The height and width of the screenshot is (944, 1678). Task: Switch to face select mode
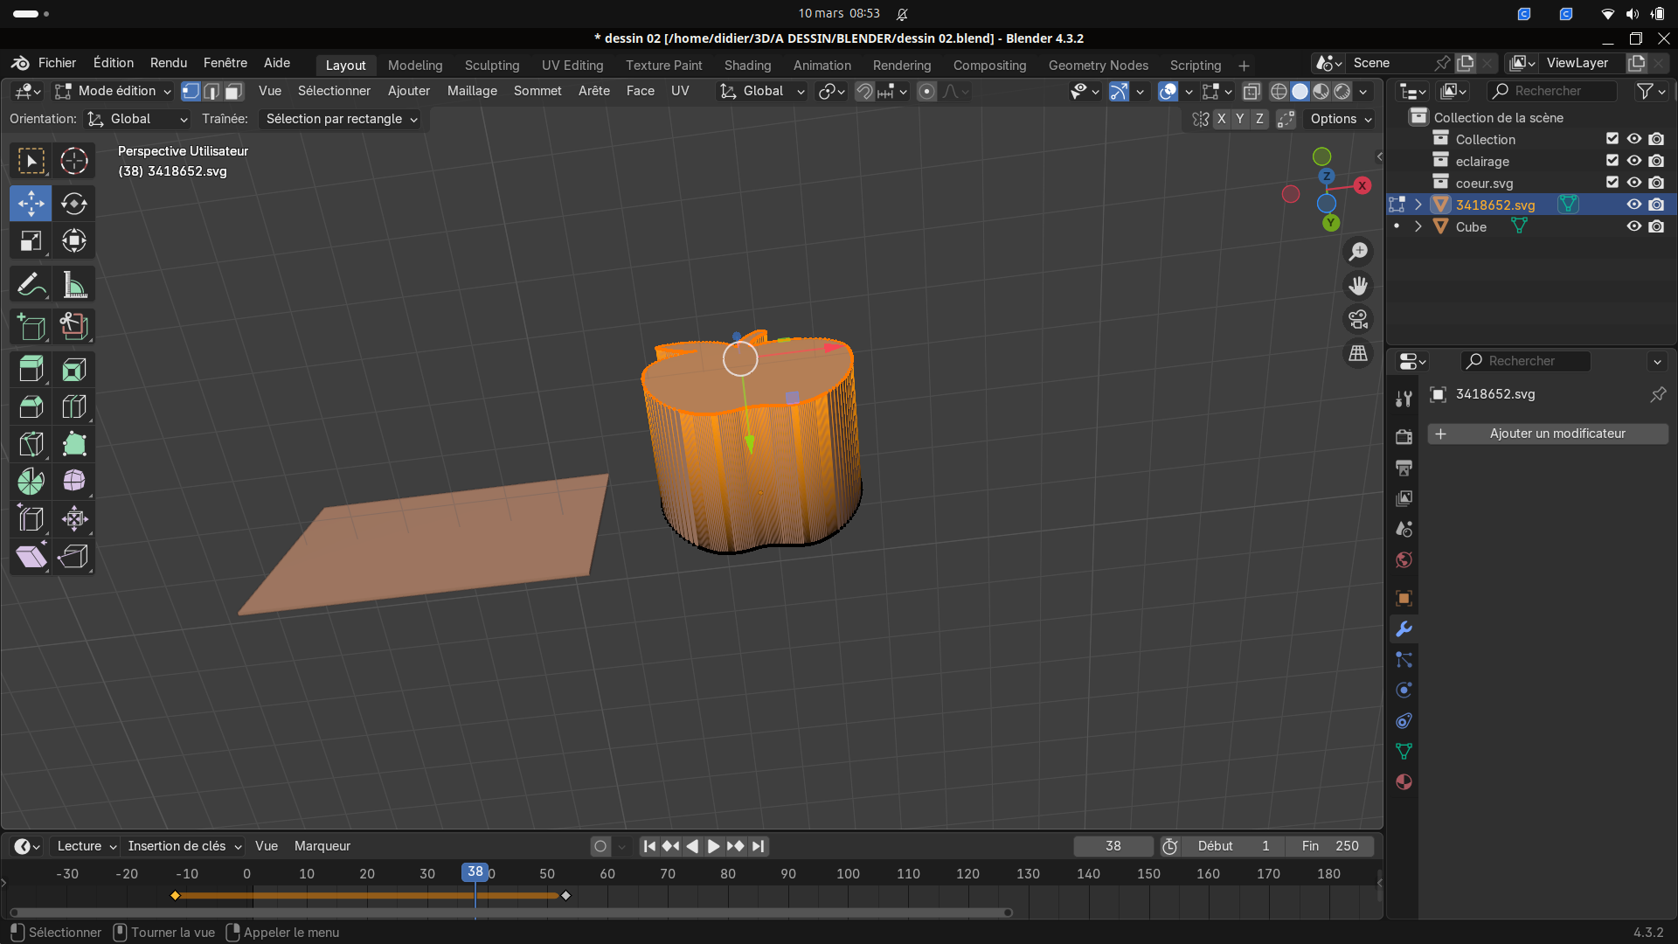233,91
